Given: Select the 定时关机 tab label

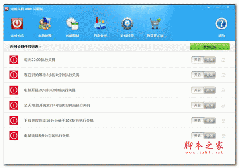Looking at the screenshot, I should point(17,36).
